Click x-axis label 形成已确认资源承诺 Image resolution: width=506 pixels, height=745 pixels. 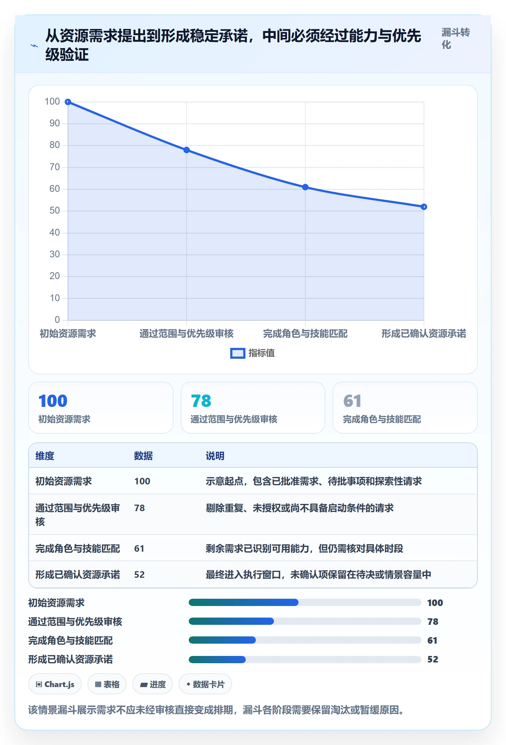click(x=424, y=333)
